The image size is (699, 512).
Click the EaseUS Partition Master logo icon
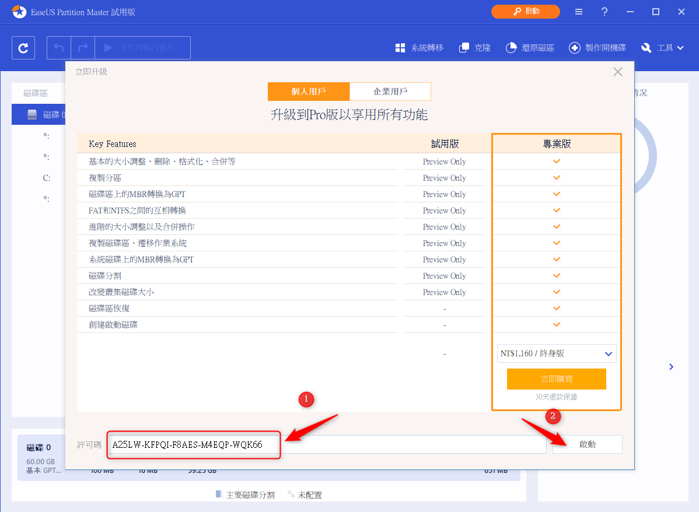pyautogui.click(x=19, y=12)
